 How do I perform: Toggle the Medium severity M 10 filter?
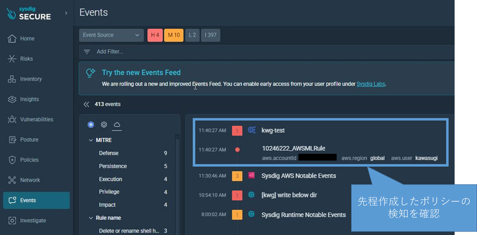pos(174,35)
